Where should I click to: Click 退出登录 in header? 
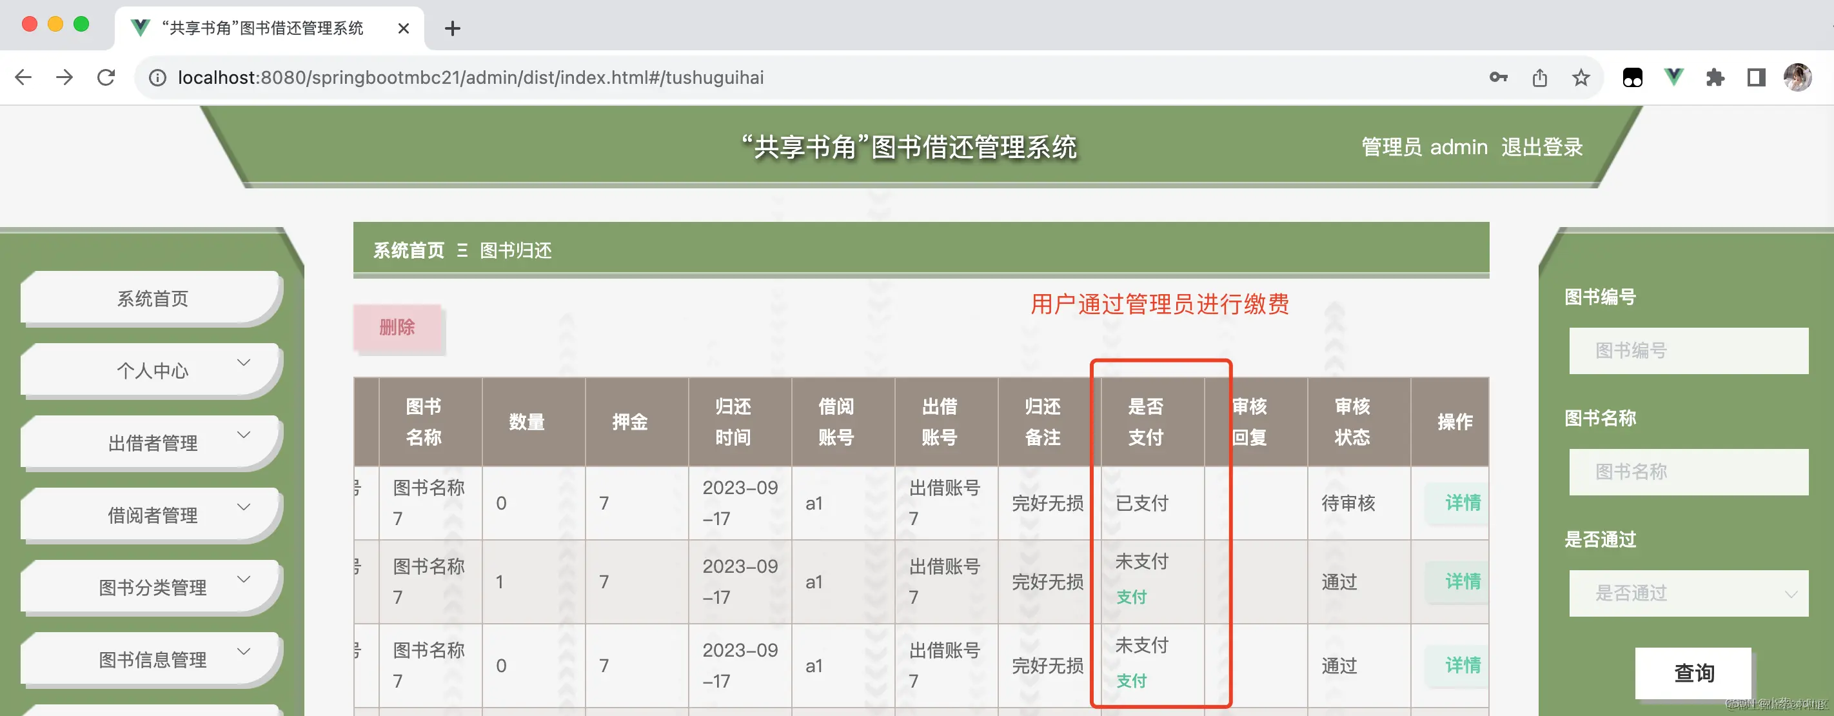tap(1541, 147)
